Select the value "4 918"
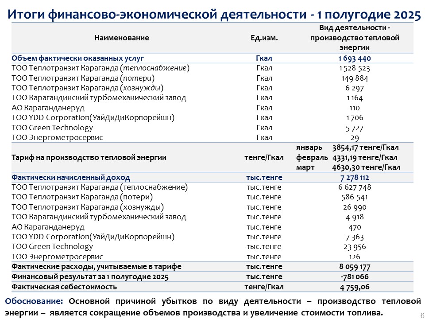This screenshot has height=319, width=425. pyautogui.click(x=355, y=217)
